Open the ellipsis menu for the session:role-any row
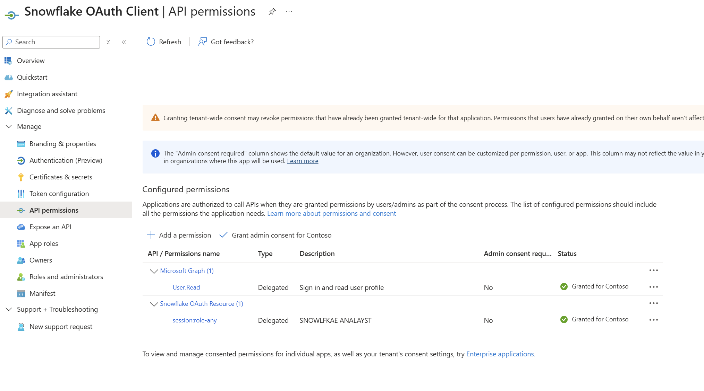The image size is (704, 391). click(x=654, y=320)
